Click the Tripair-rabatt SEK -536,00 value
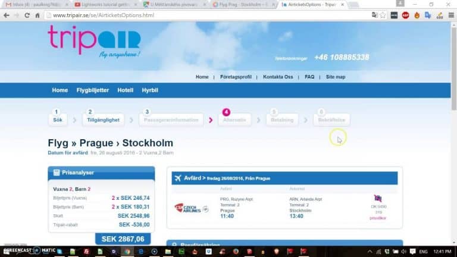Viewport: 457px width, 257px height. click(x=134, y=225)
